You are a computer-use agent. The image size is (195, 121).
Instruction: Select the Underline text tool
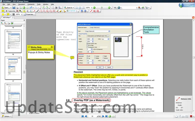click(31, 11)
